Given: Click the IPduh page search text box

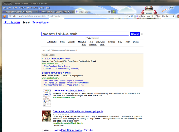Looking at the screenshot, I should click(85, 34).
